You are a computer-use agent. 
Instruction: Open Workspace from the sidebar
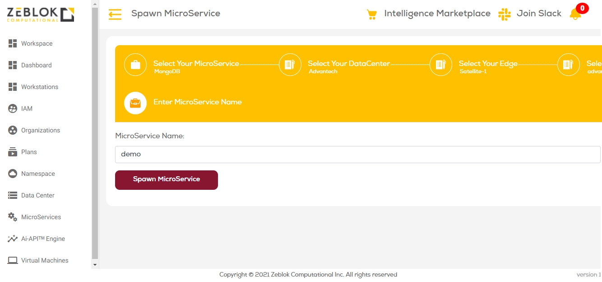point(37,43)
